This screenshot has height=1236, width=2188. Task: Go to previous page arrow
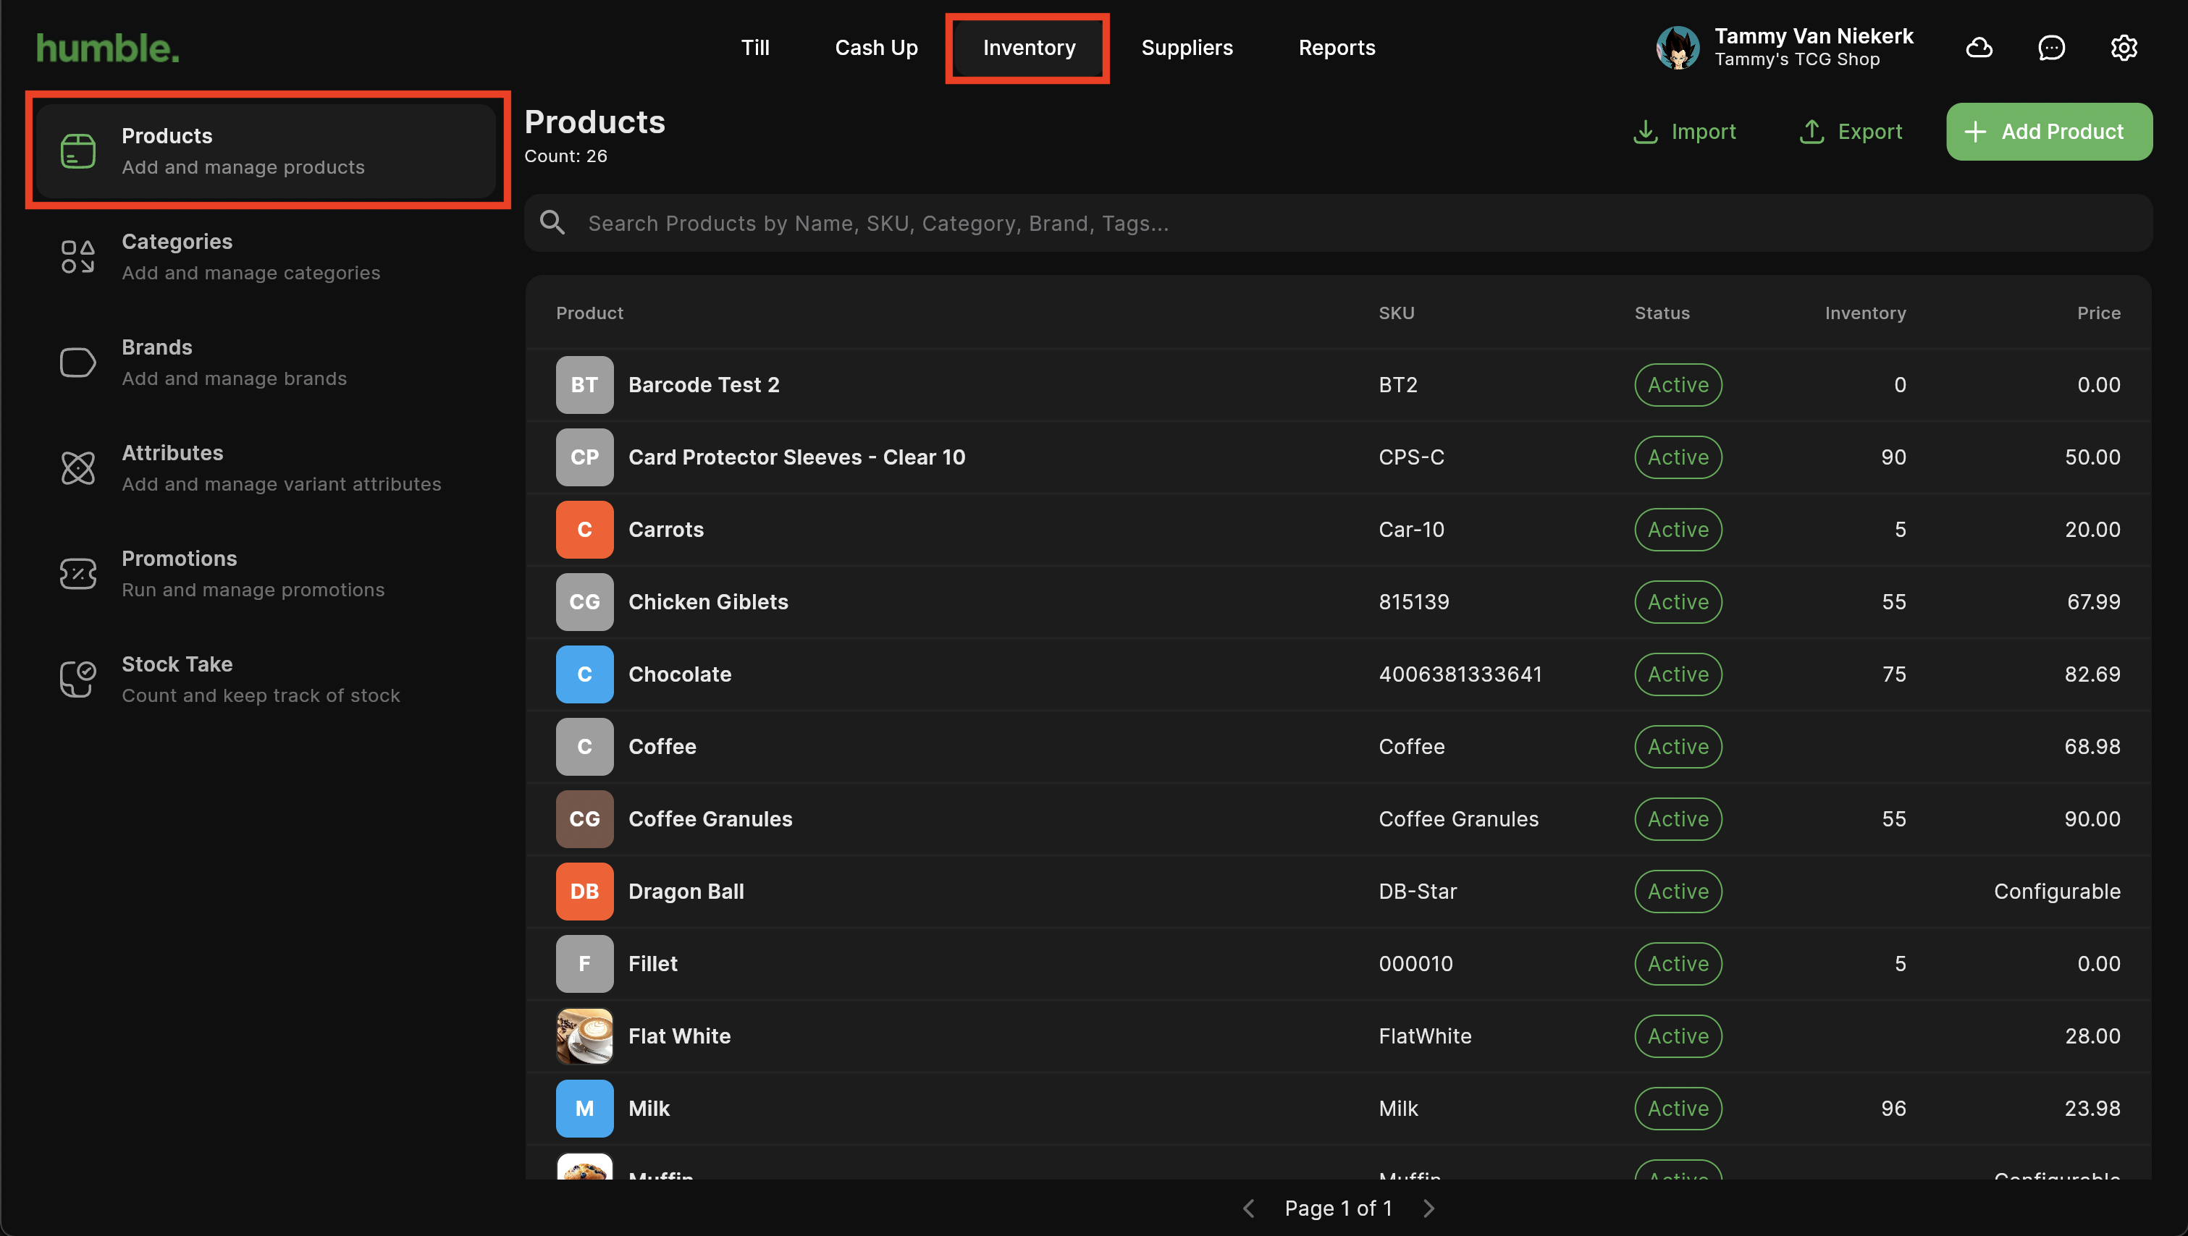(1249, 1208)
